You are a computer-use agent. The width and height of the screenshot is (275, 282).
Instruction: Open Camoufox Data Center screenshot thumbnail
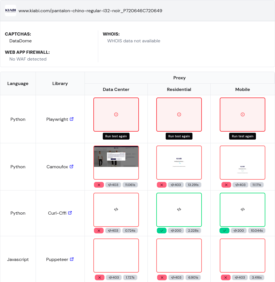(x=116, y=162)
